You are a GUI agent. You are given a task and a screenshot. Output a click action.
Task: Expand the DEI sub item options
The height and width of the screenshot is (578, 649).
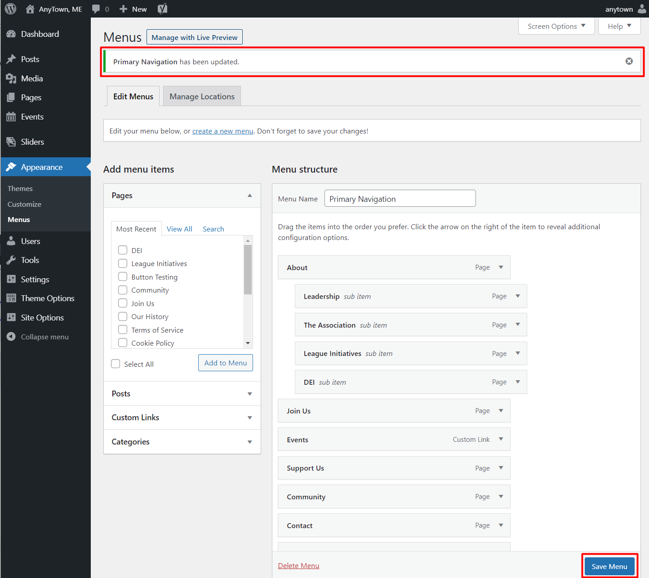coord(518,382)
